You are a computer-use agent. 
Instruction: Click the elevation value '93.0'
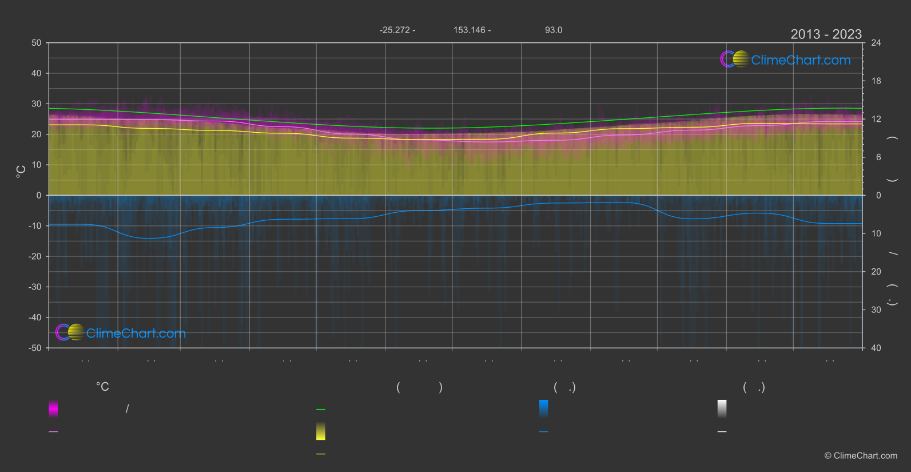click(x=554, y=30)
